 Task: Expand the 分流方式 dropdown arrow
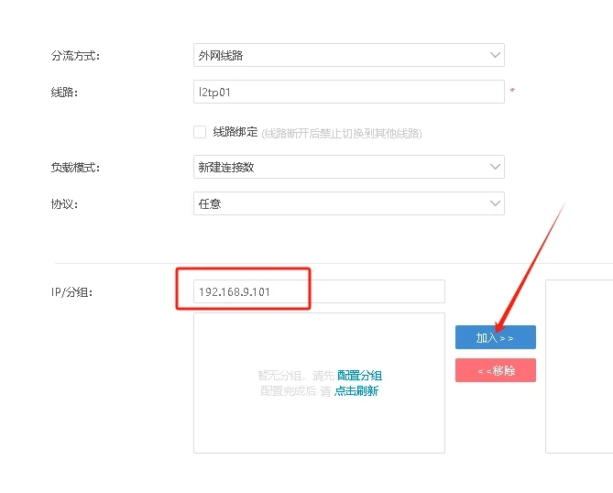pos(495,56)
